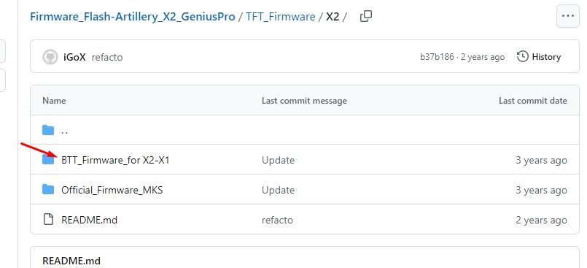587x268 pixels.
Task: Open Update commit for Official_Firmware_MKS
Action: (x=278, y=190)
